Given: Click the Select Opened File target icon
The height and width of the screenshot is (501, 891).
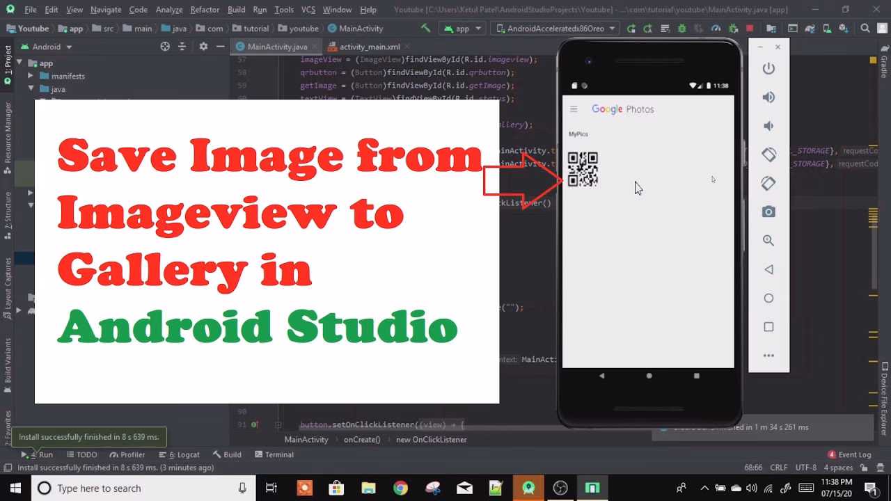Looking at the screenshot, I should pos(165,47).
